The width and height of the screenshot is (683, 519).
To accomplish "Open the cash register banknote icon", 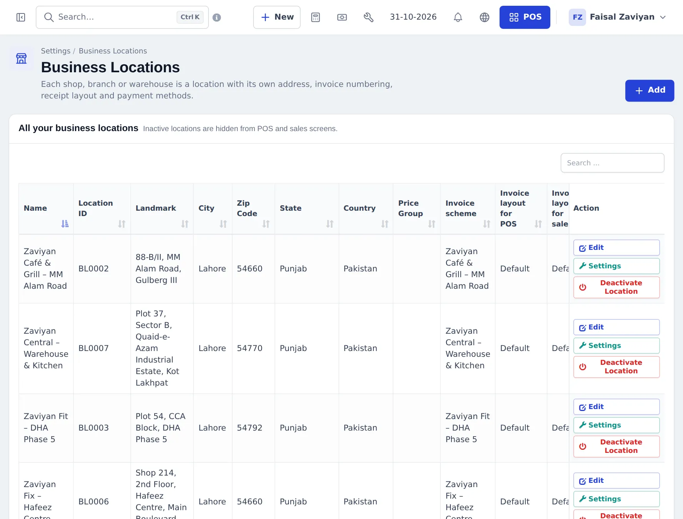I will point(342,17).
